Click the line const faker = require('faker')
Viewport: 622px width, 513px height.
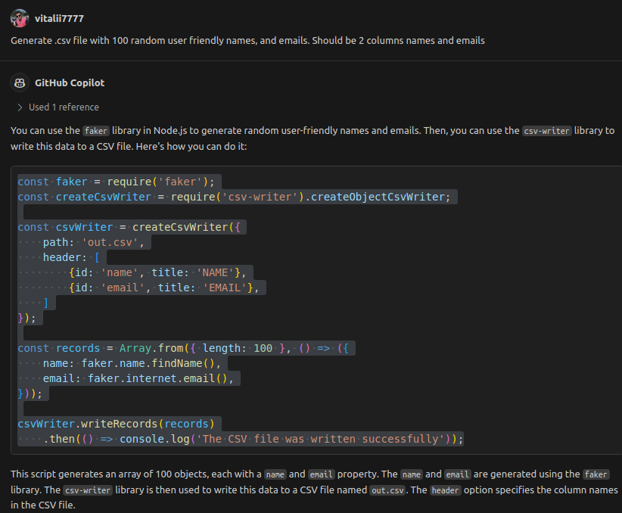tap(117, 182)
